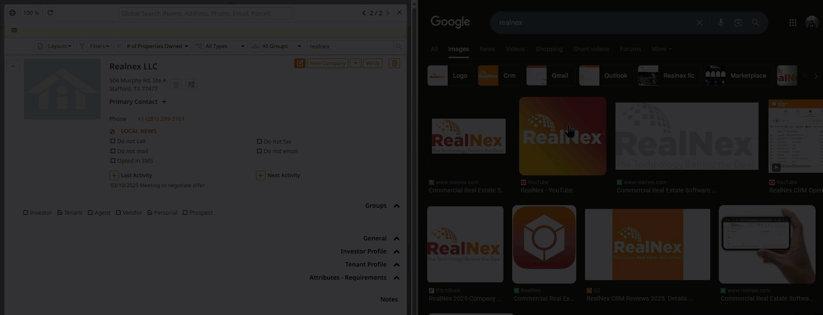Open the hamburger menu in the CRM window

pos(14,30)
